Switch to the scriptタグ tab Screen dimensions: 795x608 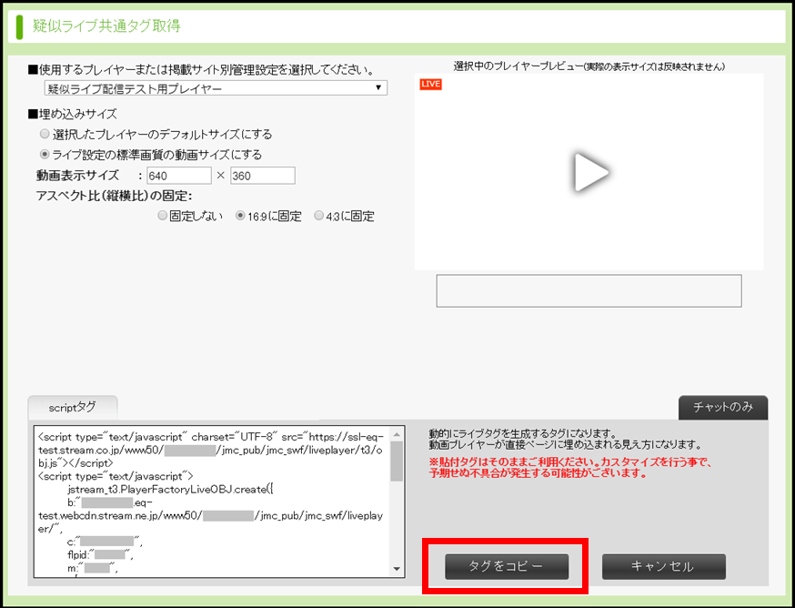(73, 408)
